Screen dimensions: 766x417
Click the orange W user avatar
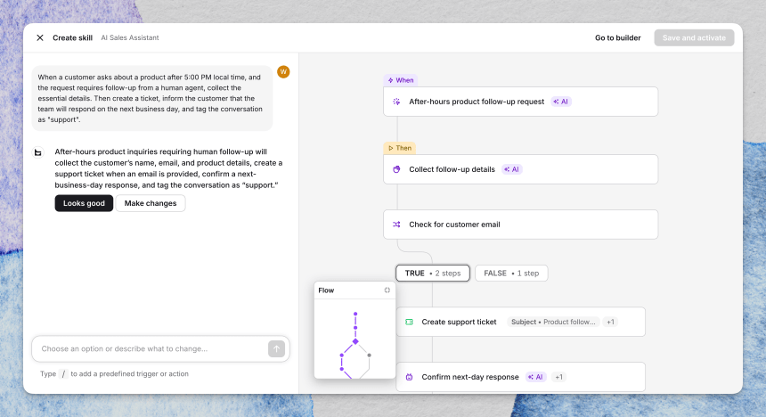click(283, 72)
